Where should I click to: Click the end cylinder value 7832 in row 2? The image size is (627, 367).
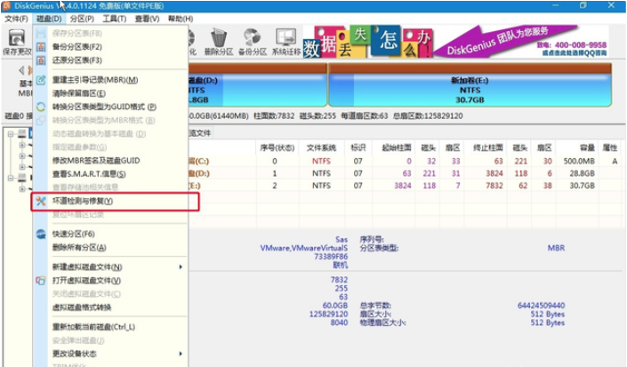[x=494, y=186]
